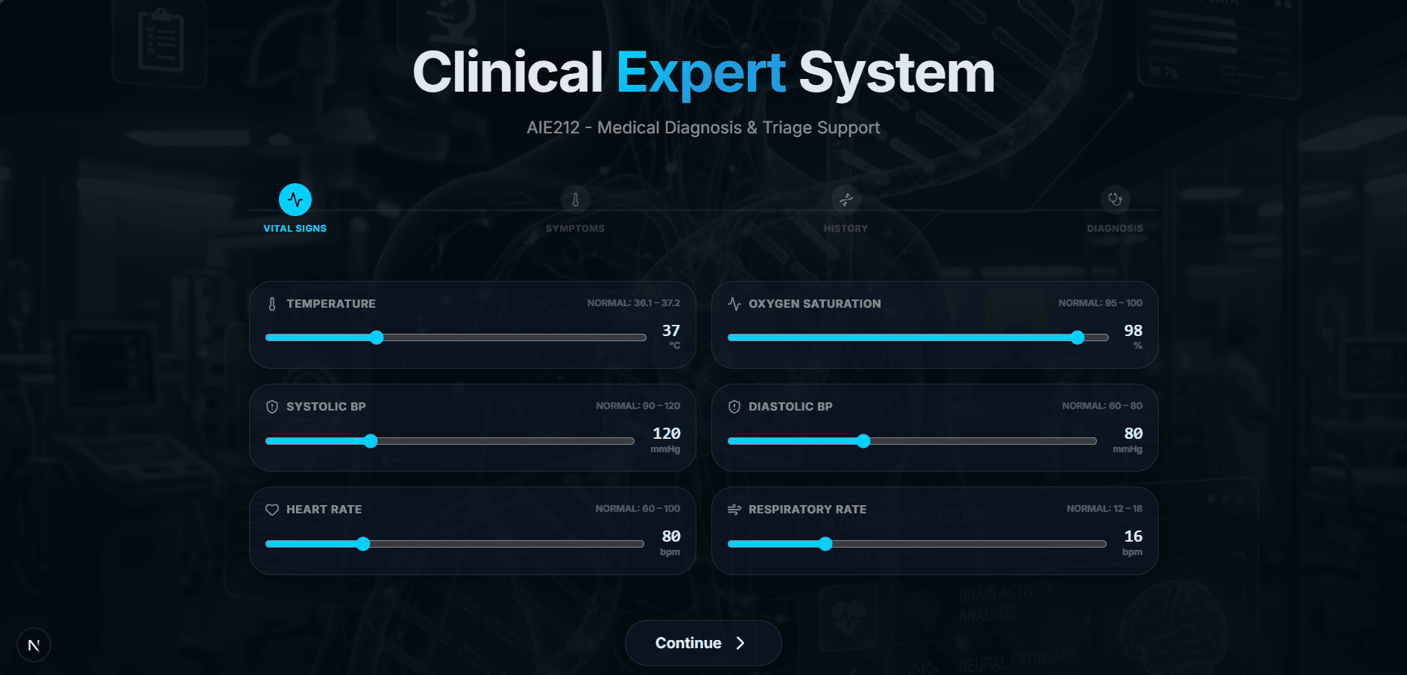Go to the History step icon

tap(846, 200)
